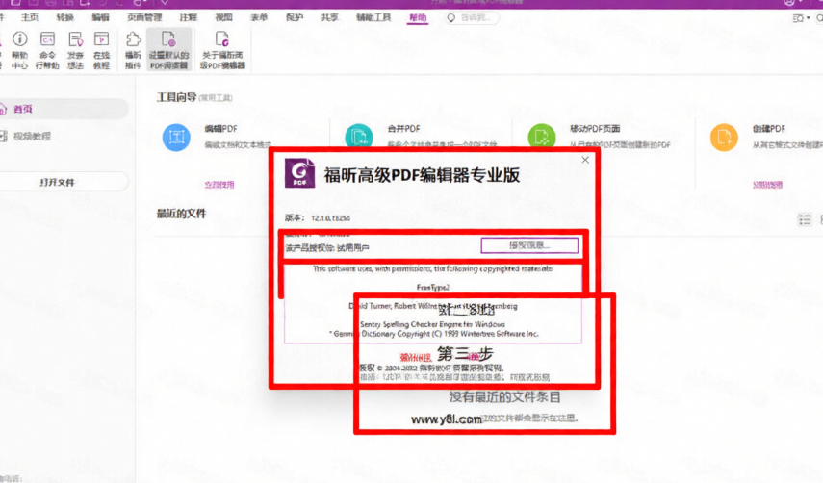The image size is (823, 483).
Task: Click the 告诉我 search box
Action: tap(472, 18)
